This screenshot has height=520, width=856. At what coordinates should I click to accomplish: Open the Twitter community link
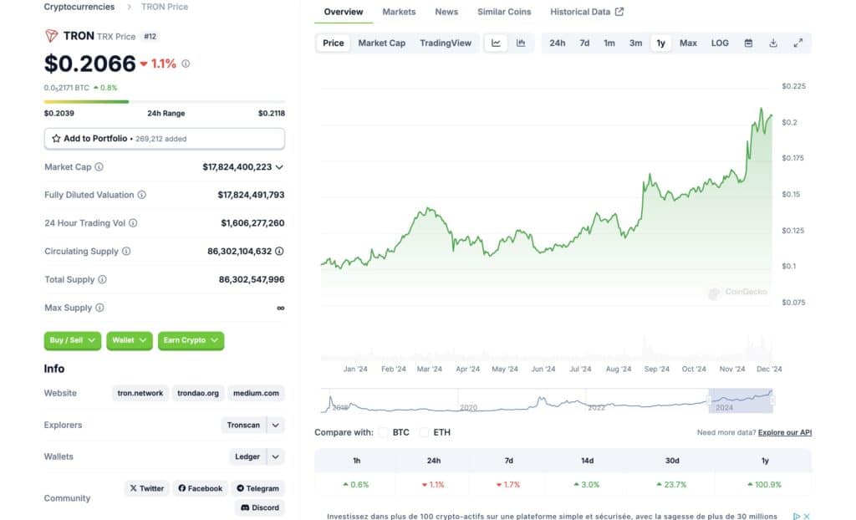pyautogui.click(x=147, y=488)
